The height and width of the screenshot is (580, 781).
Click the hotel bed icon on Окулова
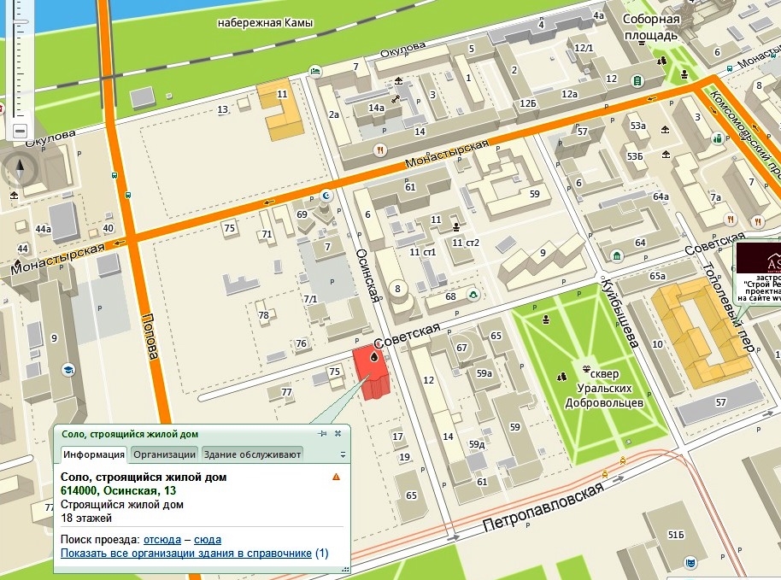click(315, 69)
